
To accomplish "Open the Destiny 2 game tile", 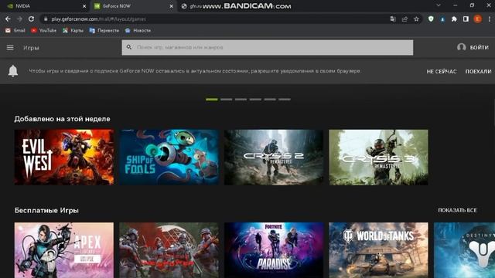I will click(x=464, y=250).
